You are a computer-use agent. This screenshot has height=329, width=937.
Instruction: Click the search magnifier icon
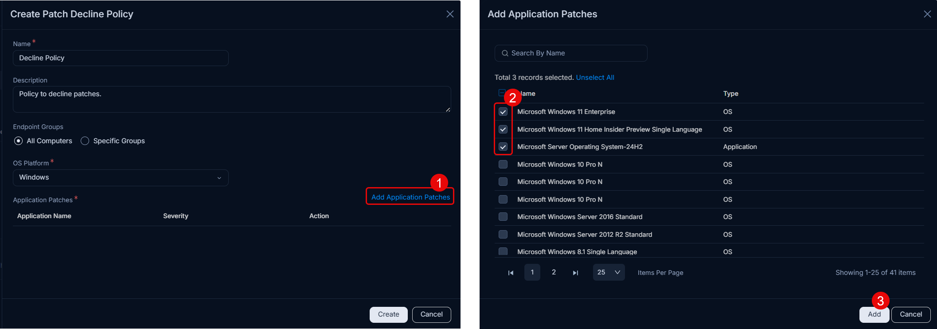coord(505,53)
